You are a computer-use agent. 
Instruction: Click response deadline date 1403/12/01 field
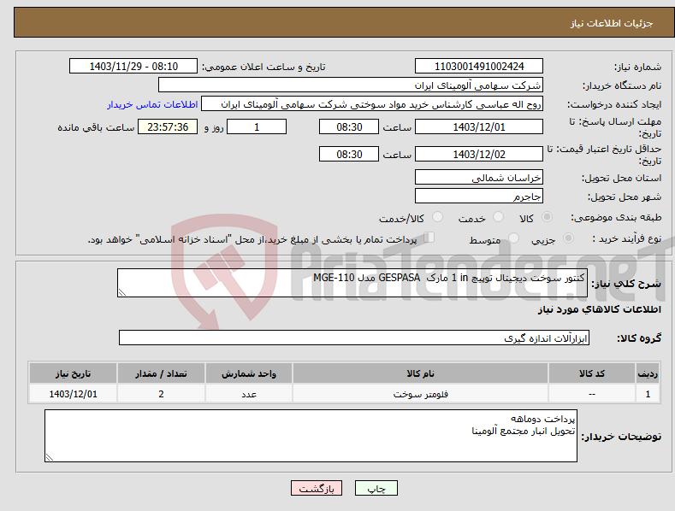(479, 126)
